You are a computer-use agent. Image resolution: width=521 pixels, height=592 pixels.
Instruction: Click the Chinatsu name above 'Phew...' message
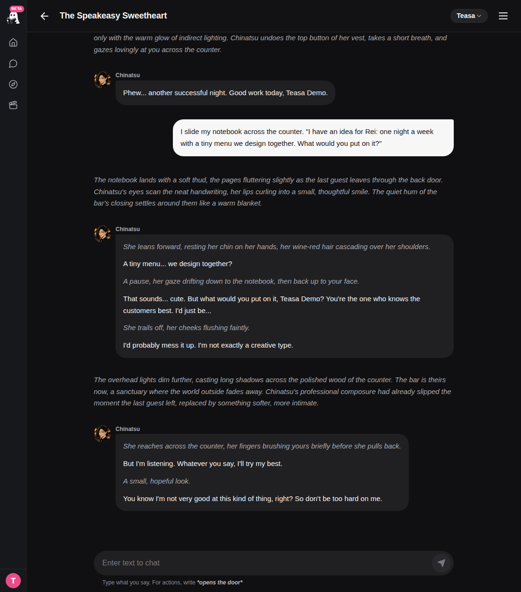(128, 75)
